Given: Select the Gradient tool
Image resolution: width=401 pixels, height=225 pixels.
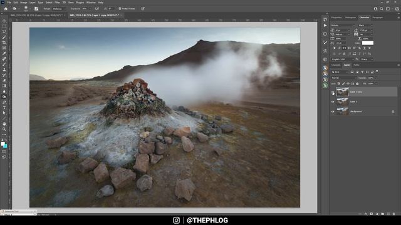Looking at the screenshot, I should [x=4, y=86].
